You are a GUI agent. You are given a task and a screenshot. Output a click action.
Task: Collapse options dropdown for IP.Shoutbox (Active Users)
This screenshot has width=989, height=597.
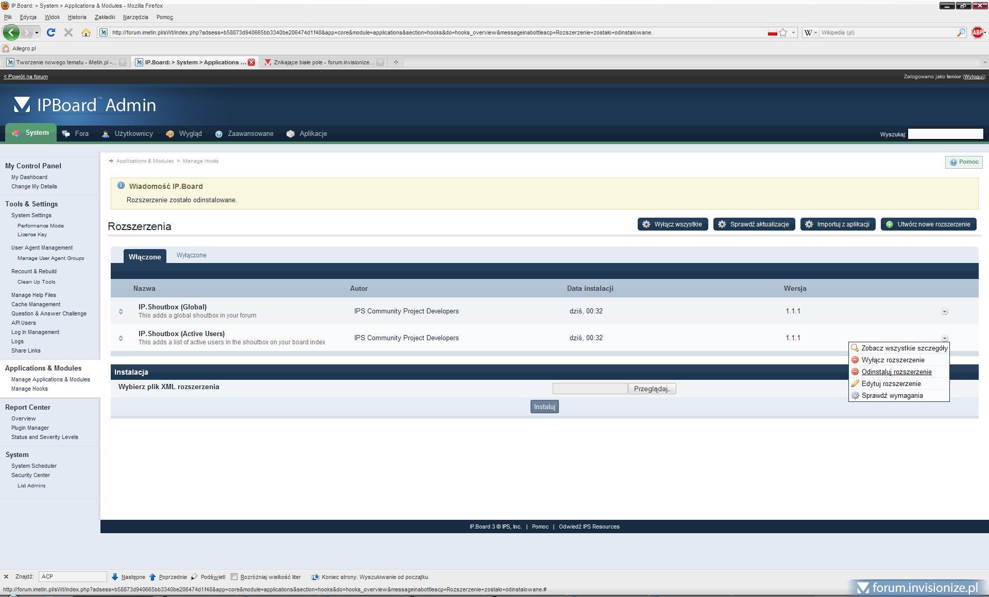pyautogui.click(x=944, y=338)
